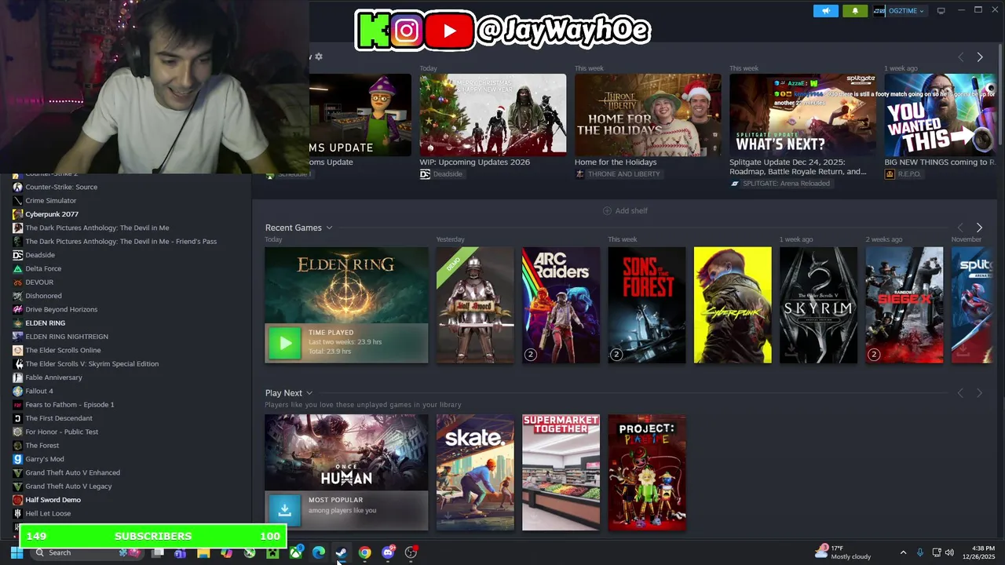Open Microsoft Edge from taskbar
The height and width of the screenshot is (565, 1005).
point(319,552)
